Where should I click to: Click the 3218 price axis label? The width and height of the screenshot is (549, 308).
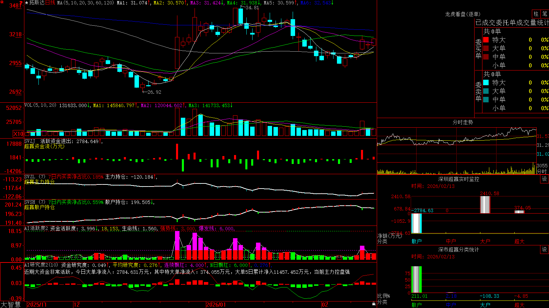(15, 34)
